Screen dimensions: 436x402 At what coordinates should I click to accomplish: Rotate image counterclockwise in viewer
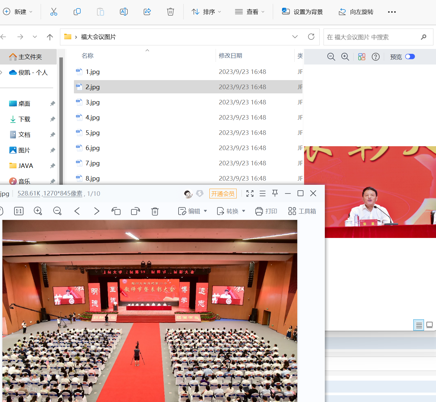click(116, 211)
